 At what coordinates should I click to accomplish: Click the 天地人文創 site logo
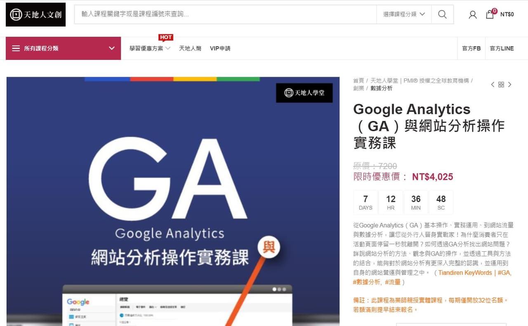tap(35, 15)
